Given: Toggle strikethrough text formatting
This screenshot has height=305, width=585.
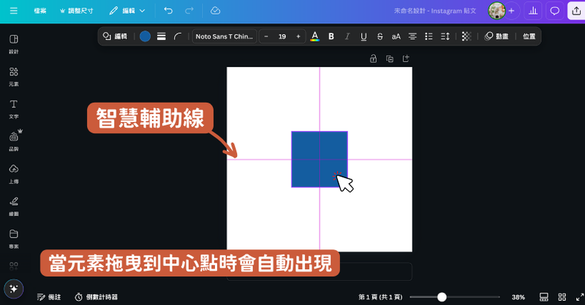Looking at the screenshot, I should pyautogui.click(x=380, y=36).
